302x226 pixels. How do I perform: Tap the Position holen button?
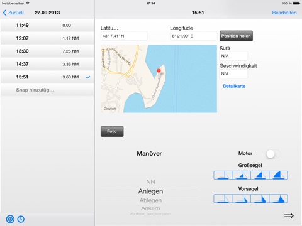236,36
